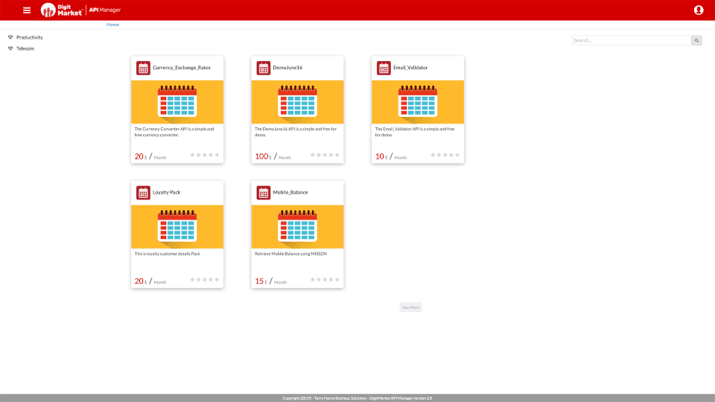715x402 pixels.
Task: Rate Email_Validator using its star rating
Action: click(x=445, y=155)
